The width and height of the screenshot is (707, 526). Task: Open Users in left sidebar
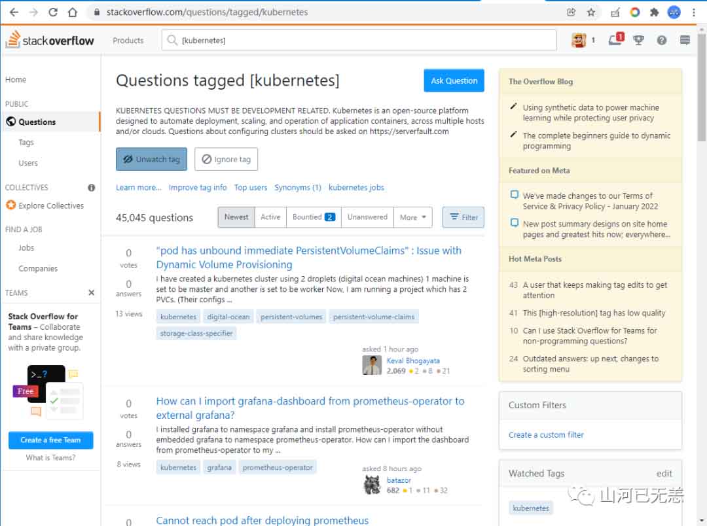click(x=28, y=163)
